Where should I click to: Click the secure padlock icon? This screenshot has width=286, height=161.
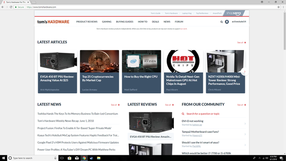point(16,7)
